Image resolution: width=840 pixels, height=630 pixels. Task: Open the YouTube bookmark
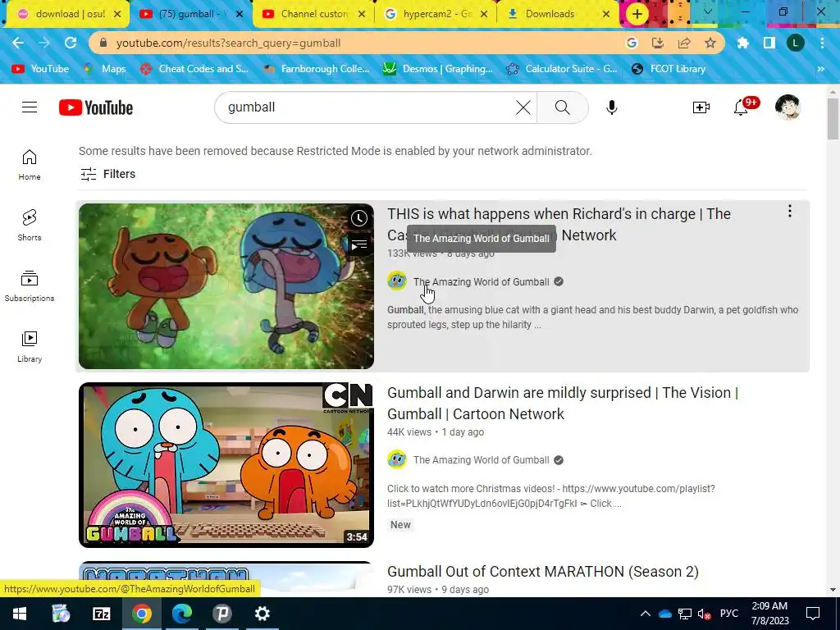[x=40, y=69]
